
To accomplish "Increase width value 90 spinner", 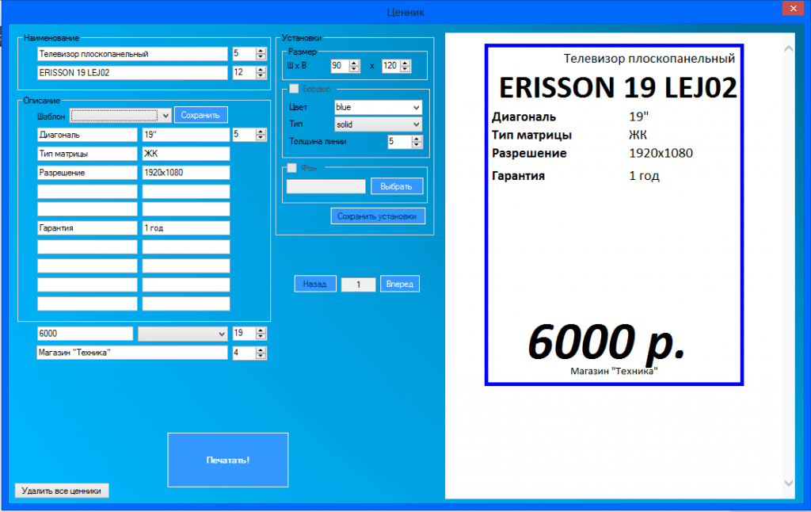I will click(354, 63).
